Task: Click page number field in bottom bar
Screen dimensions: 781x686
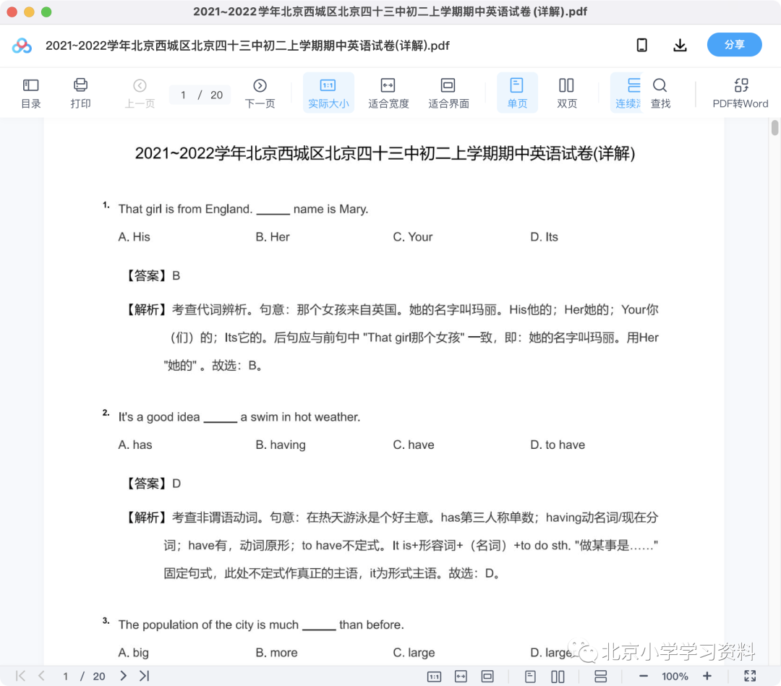Action: pos(65,677)
